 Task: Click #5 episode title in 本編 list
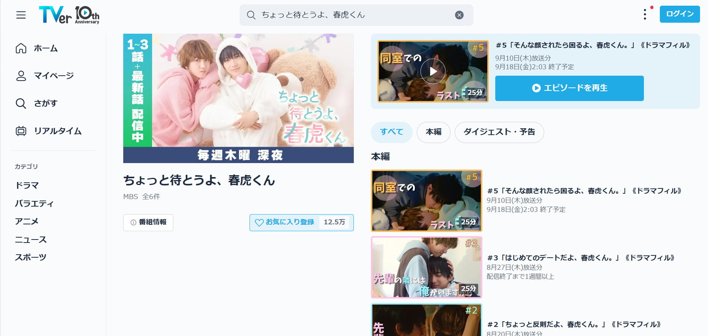(x=584, y=191)
